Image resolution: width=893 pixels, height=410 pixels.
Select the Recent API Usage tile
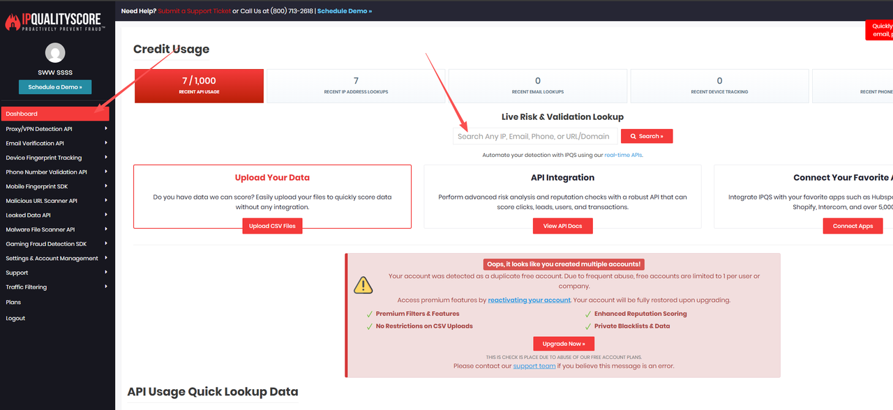[199, 86]
